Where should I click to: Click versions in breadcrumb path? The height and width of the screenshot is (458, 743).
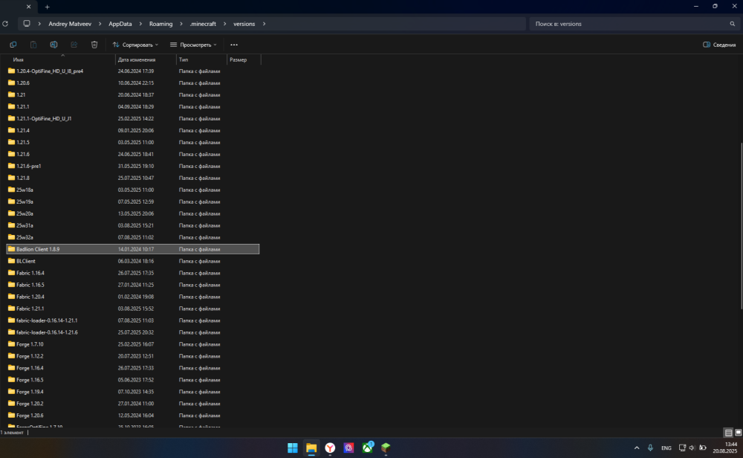coord(244,24)
